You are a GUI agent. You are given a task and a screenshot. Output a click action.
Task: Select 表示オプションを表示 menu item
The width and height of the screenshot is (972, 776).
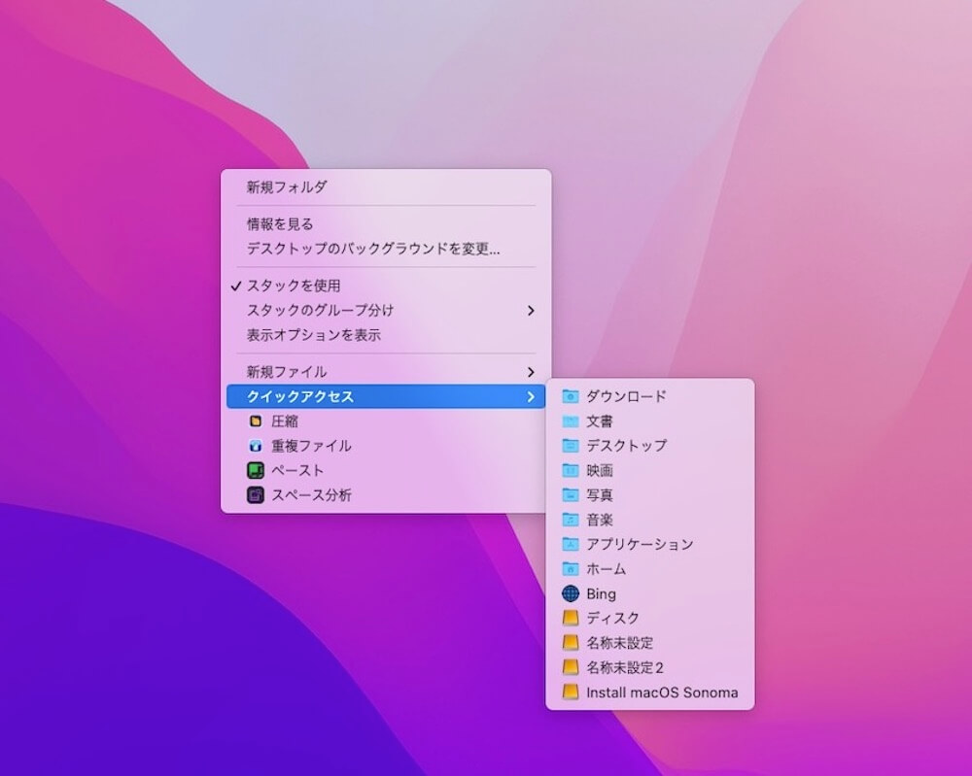tap(314, 335)
